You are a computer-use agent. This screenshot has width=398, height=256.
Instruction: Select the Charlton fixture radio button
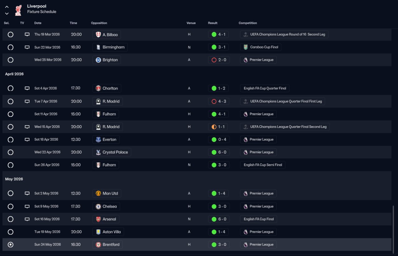pos(11,88)
